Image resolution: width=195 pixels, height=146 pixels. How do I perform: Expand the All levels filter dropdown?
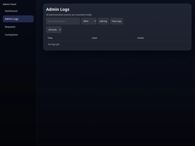(54, 30)
